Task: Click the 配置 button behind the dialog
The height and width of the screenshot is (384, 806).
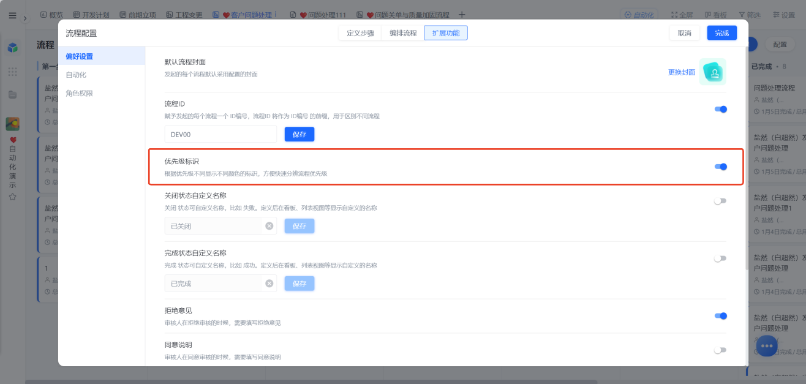Action: [x=780, y=45]
